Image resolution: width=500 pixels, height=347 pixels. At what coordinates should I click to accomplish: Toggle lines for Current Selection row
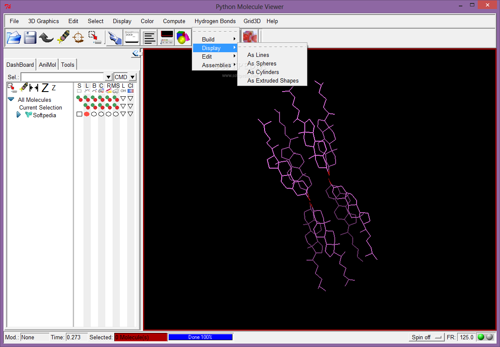pyautogui.click(x=86, y=106)
